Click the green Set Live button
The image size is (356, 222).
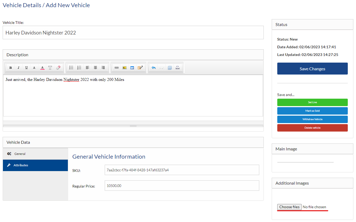[312, 102]
